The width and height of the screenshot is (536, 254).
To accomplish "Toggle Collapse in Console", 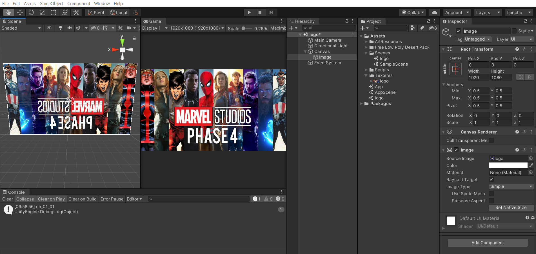I will [x=25, y=199].
